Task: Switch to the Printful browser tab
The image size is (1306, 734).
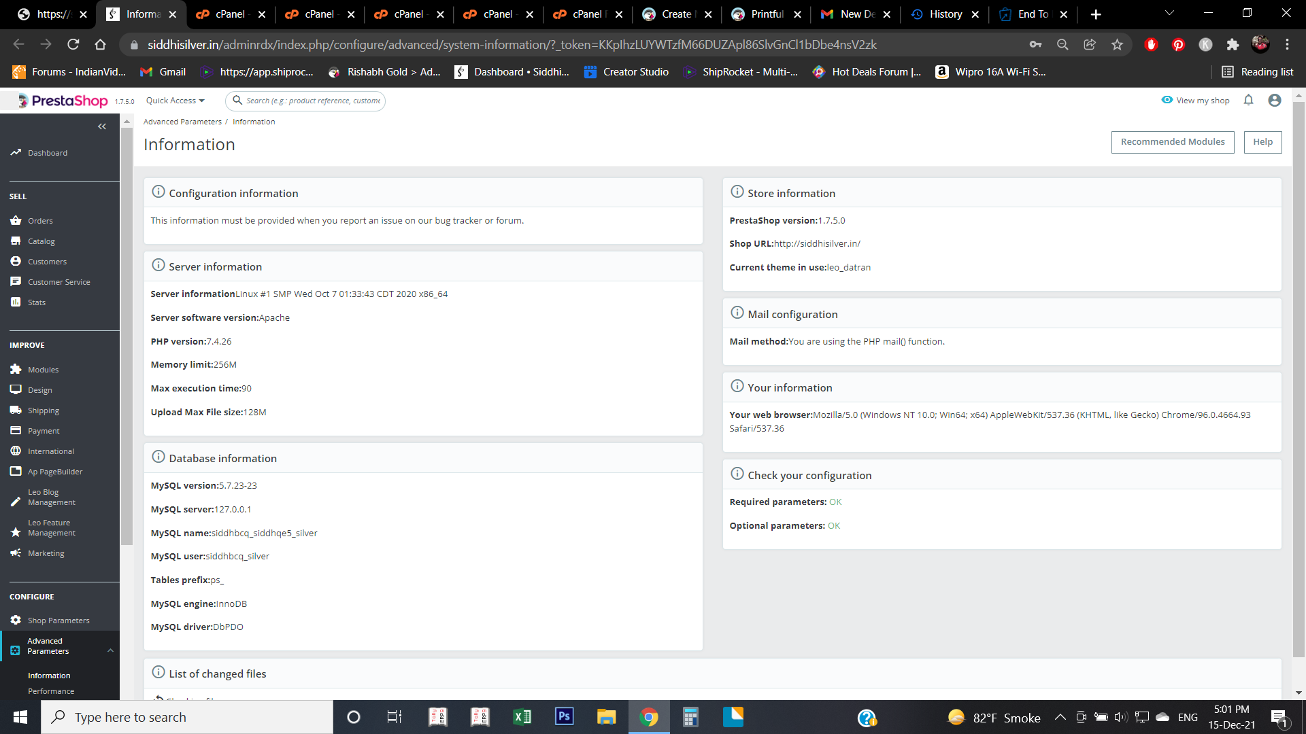Action: pos(766,14)
